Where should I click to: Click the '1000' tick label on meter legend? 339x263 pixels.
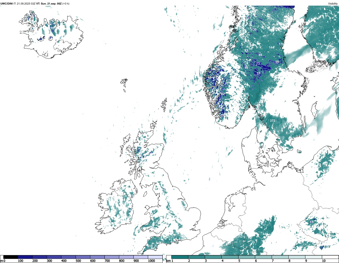151,261
